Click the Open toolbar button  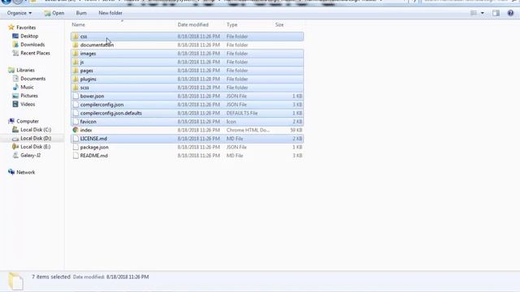pyautogui.click(x=54, y=13)
